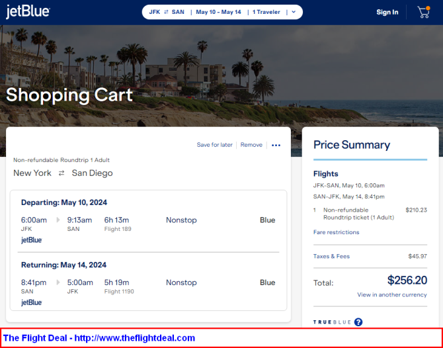Click the TrueBlue help question mark icon
The image size is (443, 348).
358,322
